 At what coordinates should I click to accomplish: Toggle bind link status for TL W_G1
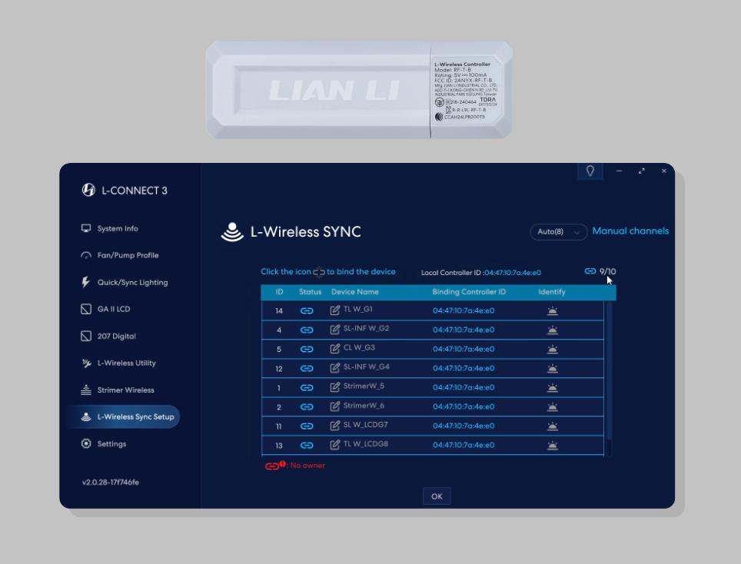[x=307, y=310]
